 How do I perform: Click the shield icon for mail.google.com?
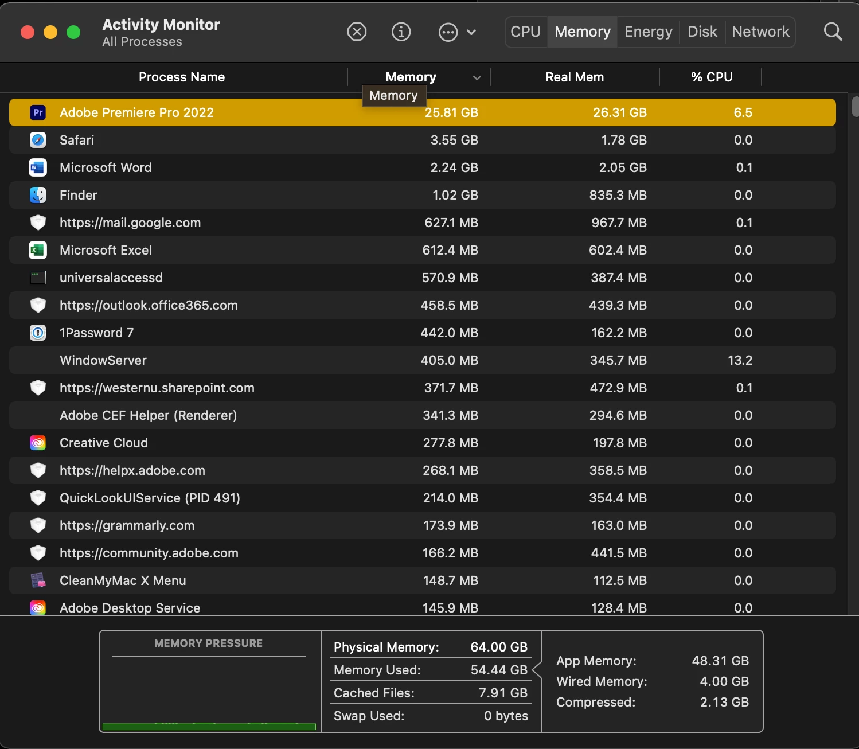tap(38, 223)
